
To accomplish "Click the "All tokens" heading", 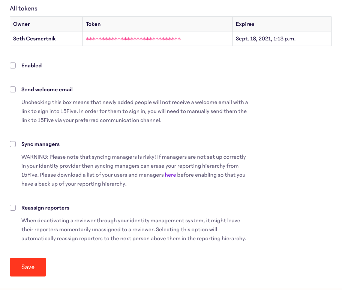I will 24,8.
